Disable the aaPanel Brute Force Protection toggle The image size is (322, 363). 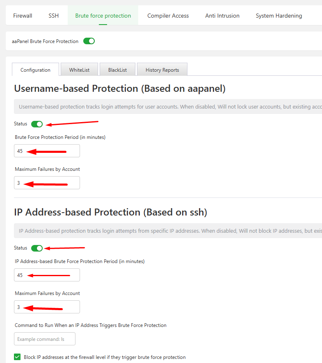pyautogui.click(x=89, y=41)
